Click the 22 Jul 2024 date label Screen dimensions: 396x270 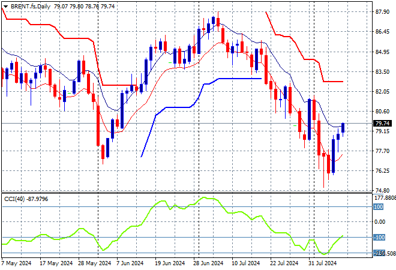(x=284, y=263)
